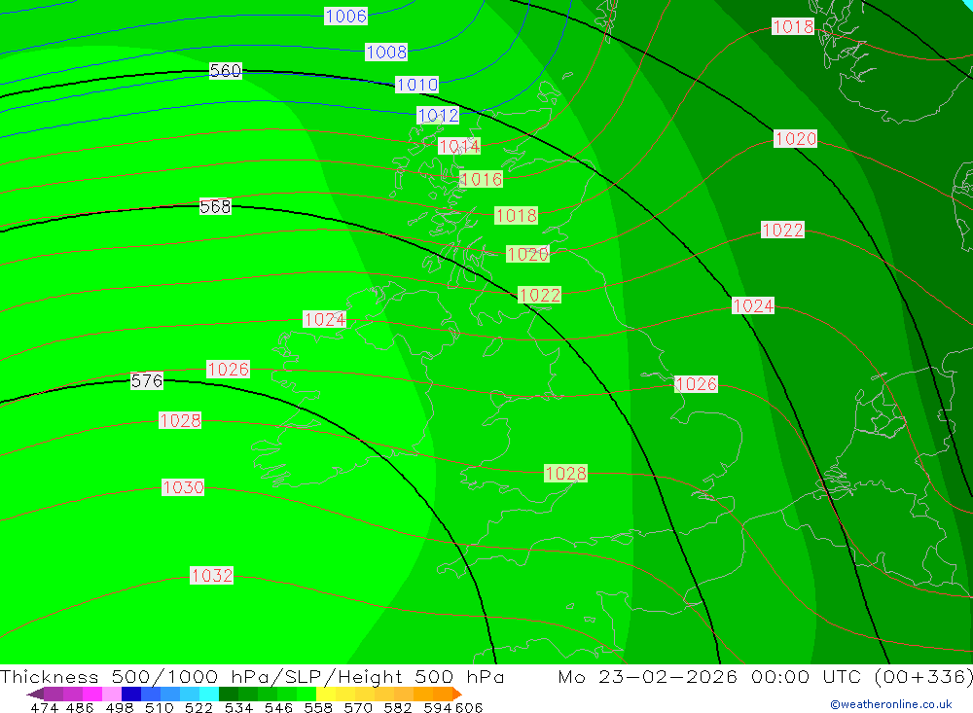Select the legend value 534

239,707
